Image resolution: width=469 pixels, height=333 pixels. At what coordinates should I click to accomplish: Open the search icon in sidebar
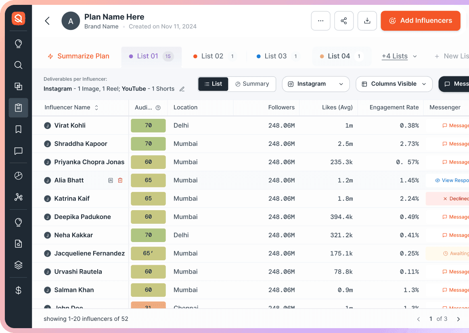pyautogui.click(x=18, y=65)
